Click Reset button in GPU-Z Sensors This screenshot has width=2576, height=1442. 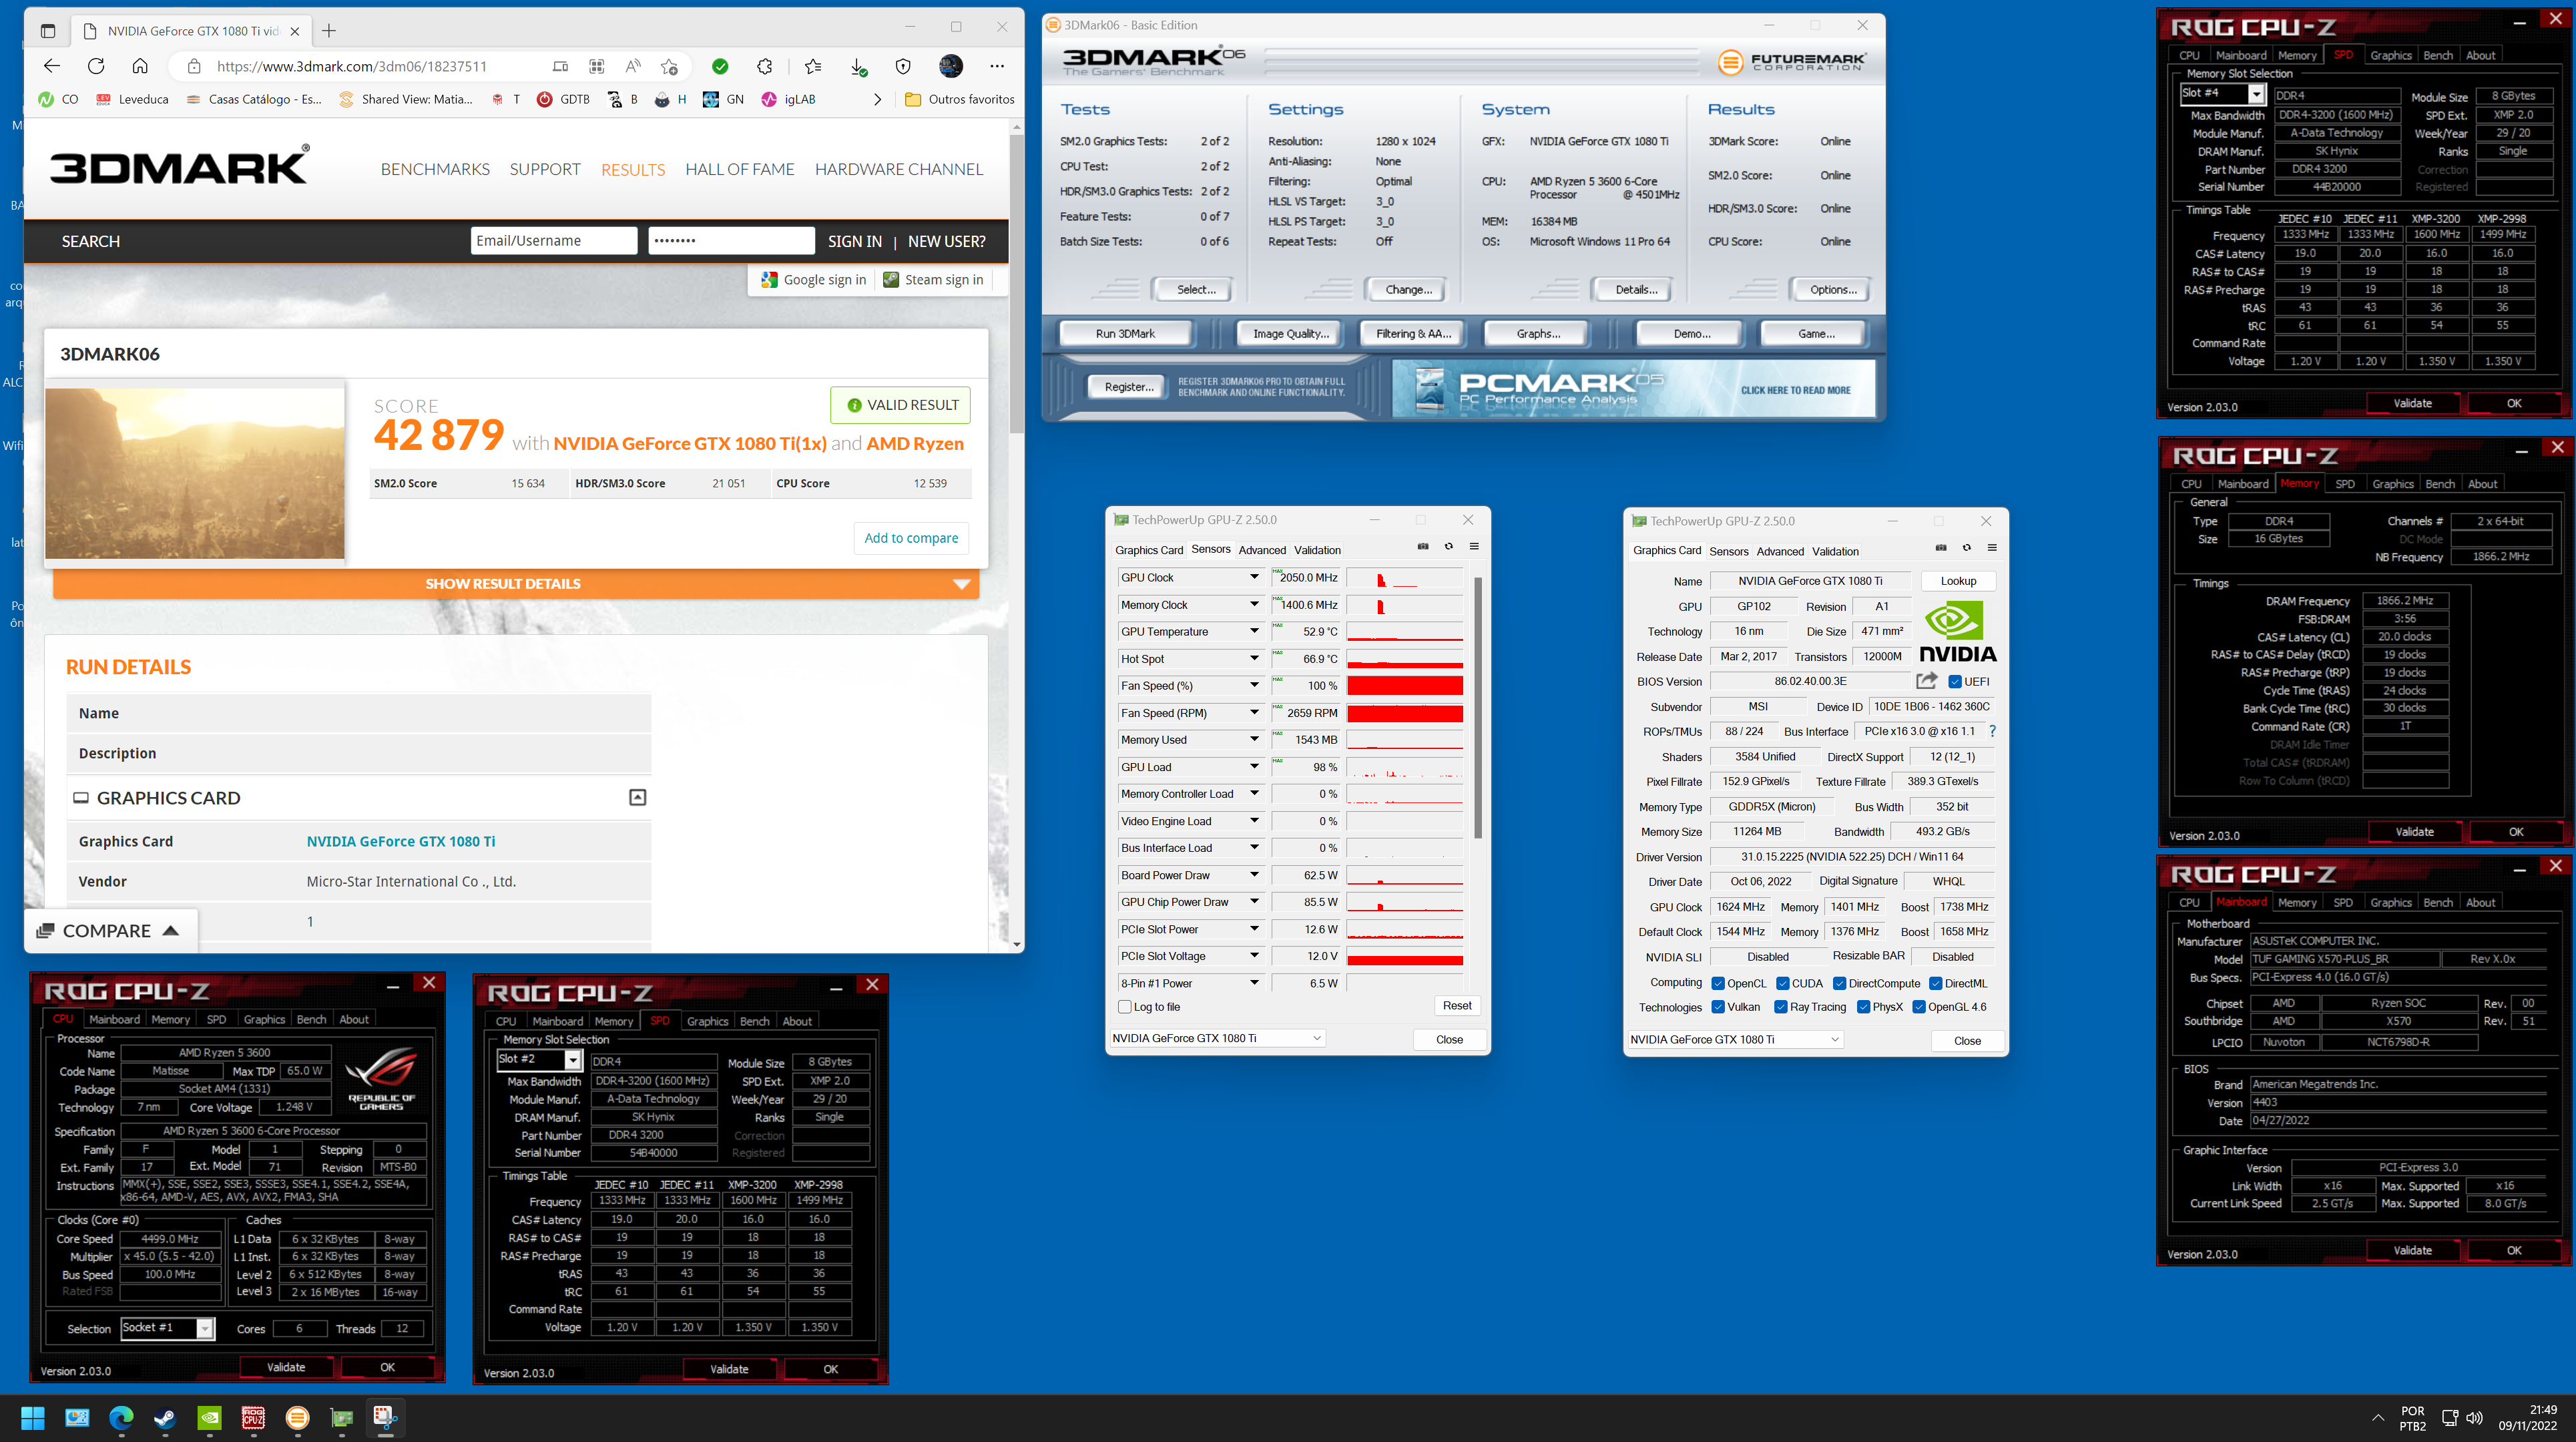click(x=1457, y=1006)
